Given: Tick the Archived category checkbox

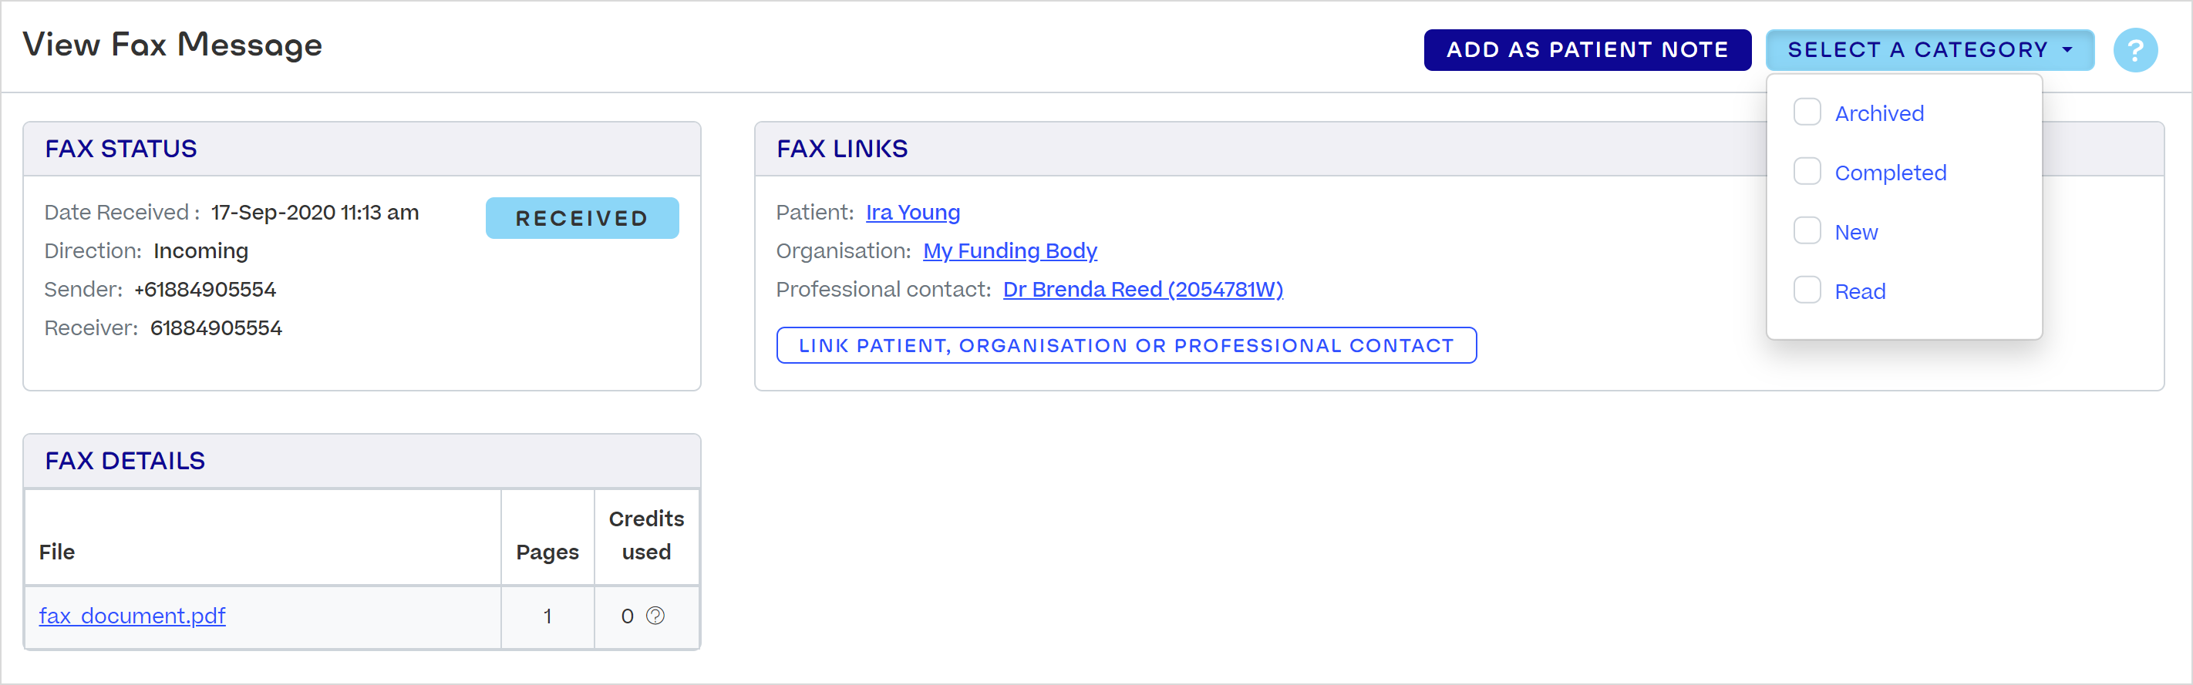Looking at the screenshot, I should click(1807, 112).
